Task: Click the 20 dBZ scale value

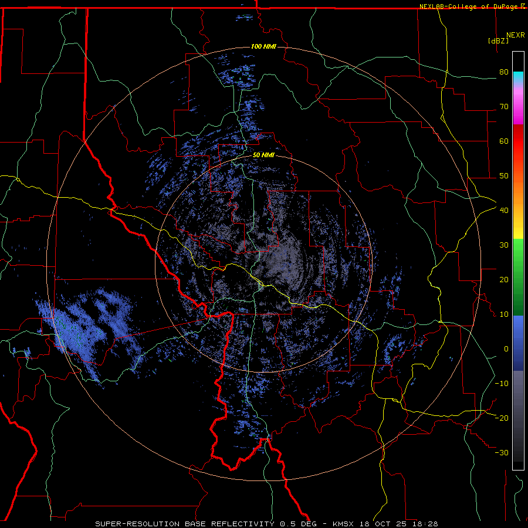Action: click(x=504, y=280)
